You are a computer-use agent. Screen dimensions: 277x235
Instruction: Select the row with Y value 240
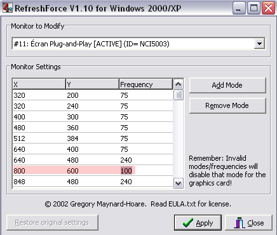coord(93,106)
